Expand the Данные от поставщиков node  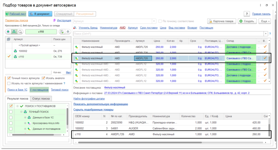pos(25,129)
